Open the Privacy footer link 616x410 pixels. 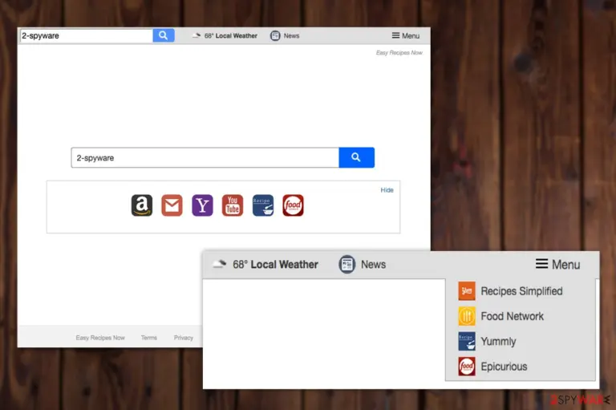pyautogui.click(x=184, y=338)
